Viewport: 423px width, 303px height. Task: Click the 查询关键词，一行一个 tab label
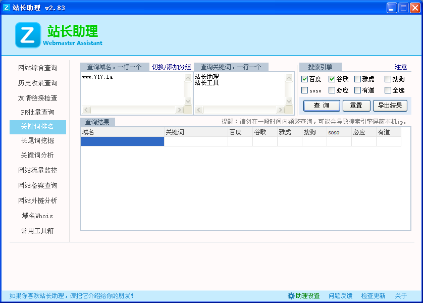click(231, 67)
